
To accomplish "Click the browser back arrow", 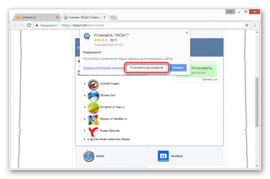I will [x=15, y=25].
